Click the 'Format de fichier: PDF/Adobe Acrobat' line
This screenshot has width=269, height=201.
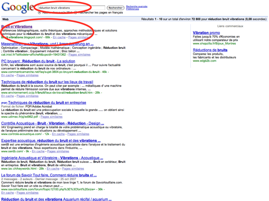coord(27,107)
